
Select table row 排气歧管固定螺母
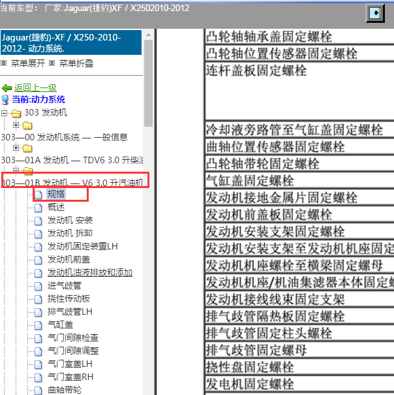299,350
